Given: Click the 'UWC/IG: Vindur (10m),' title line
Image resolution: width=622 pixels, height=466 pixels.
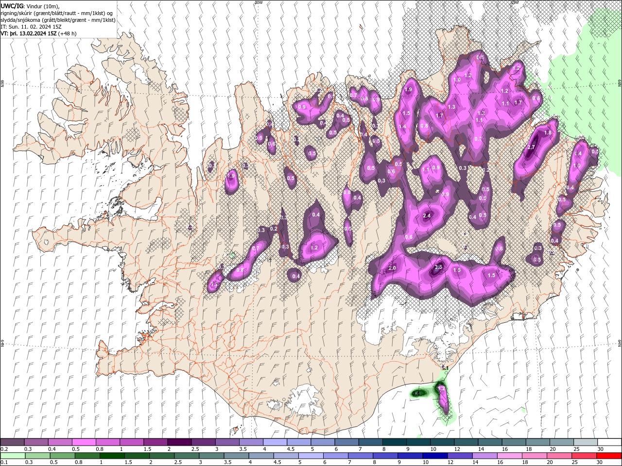Looking at the screenshot, I should (30, 5).
